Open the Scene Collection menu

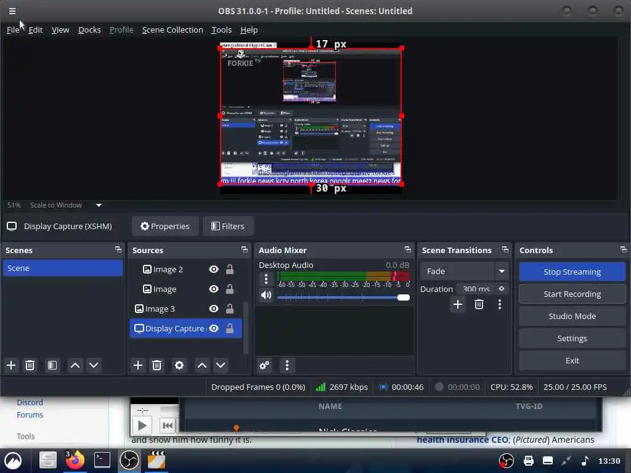pos(173,30)
